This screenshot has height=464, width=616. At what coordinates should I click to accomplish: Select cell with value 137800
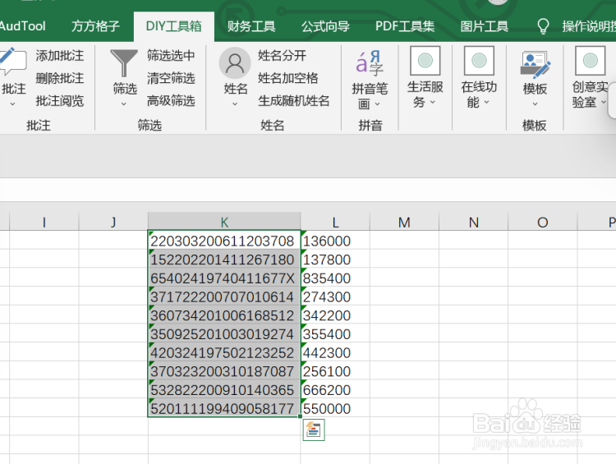335,260
